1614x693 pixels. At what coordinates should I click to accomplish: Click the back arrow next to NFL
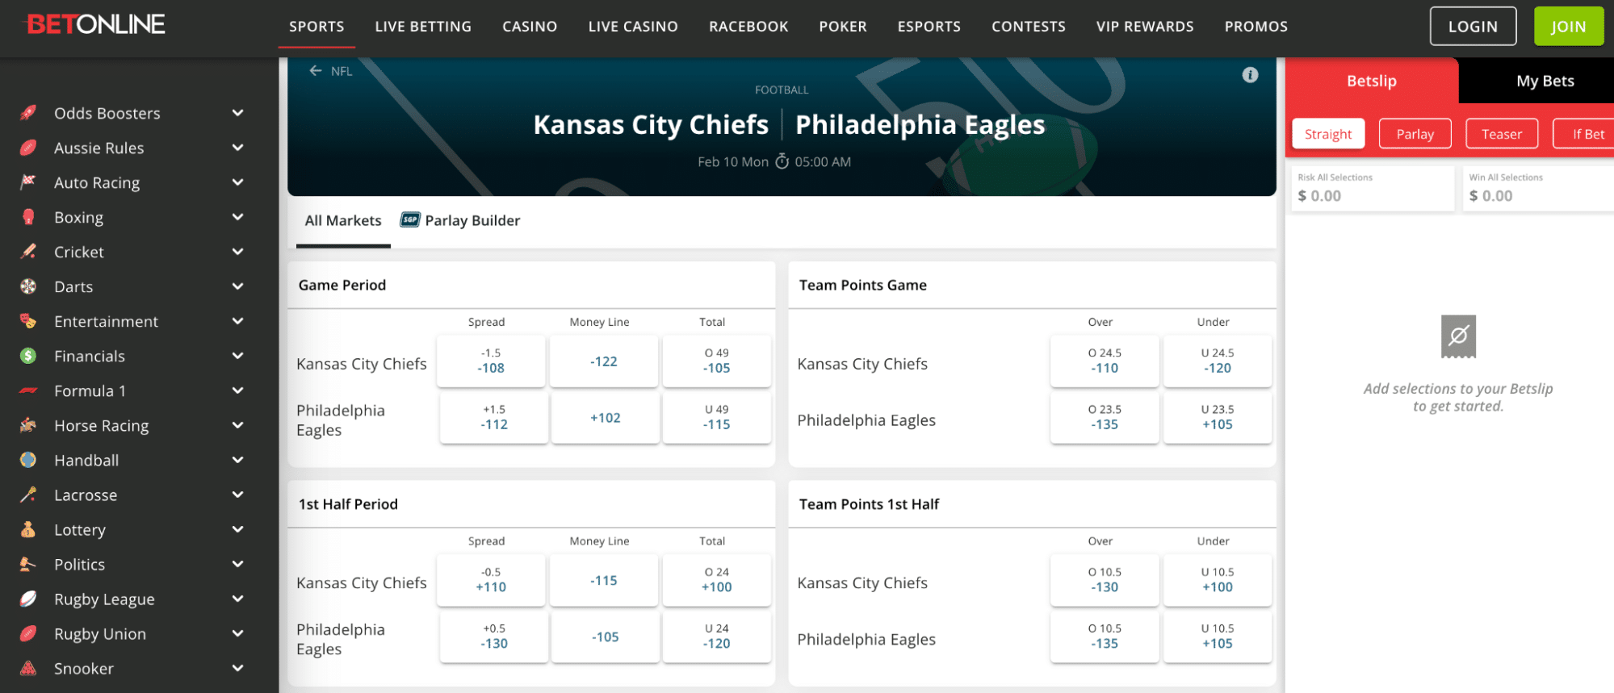pos(316,71)
